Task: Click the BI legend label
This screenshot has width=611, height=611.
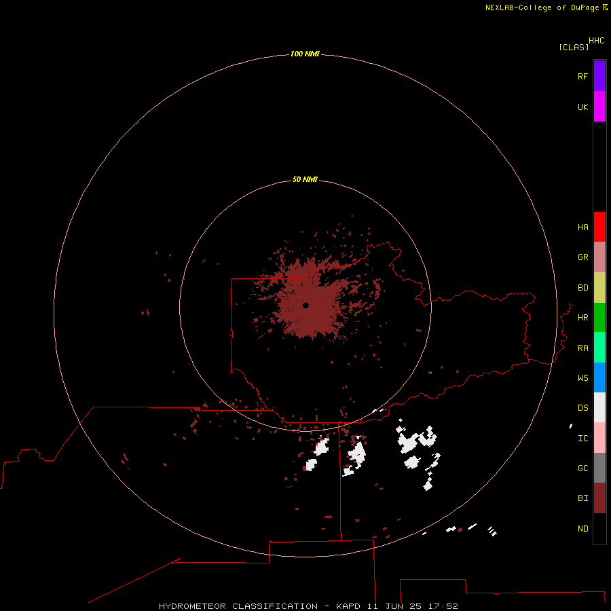Action: tap(582, 498)
